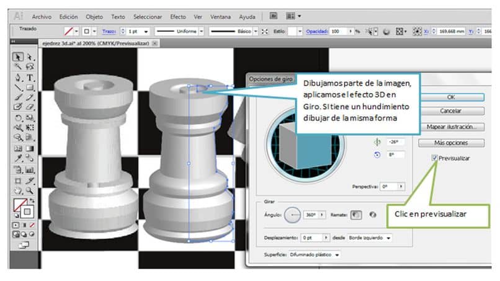
Task: Open the Superficie dropdown
Action: point(315,254)
